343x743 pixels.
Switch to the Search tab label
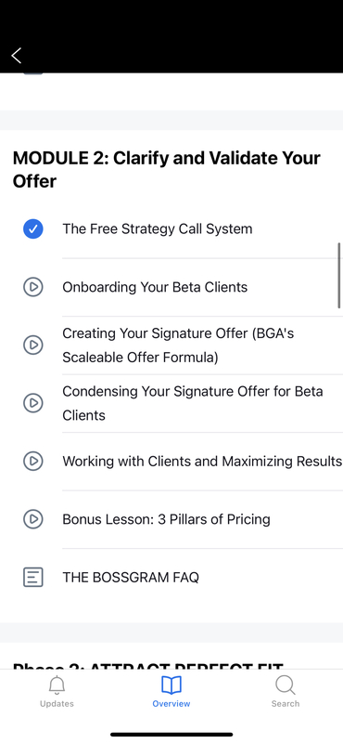(286, 704)
